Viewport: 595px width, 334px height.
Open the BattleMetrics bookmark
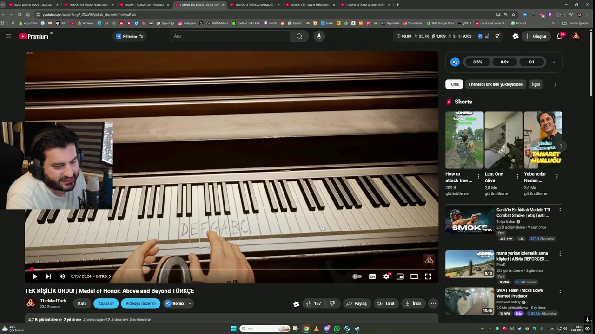coord(218,23)
